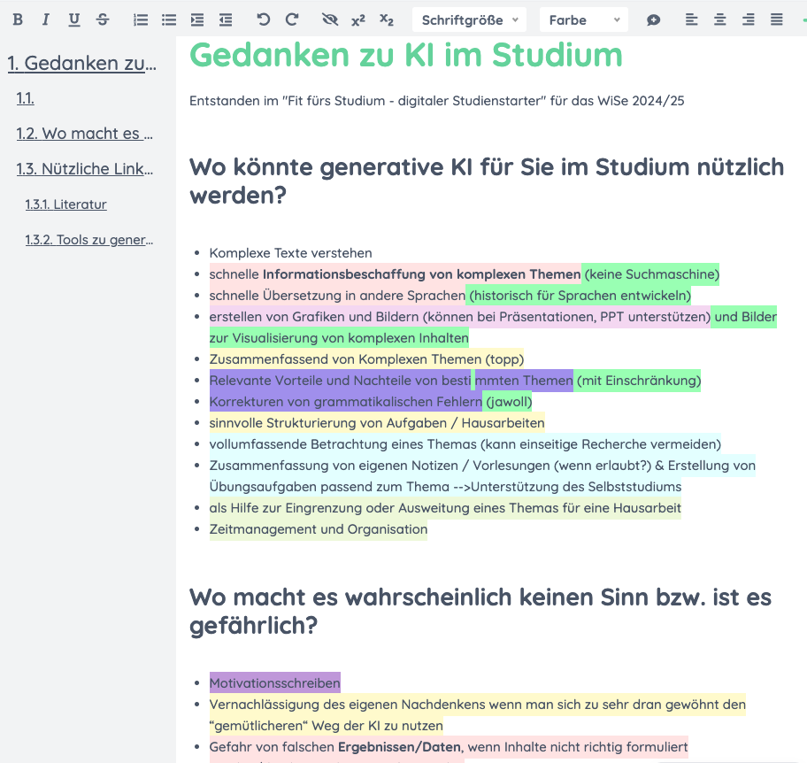Viewport: 807px width, 763px height.
Task: Click the crossed-out eye clear authorship icon
Action: coord(330,19)
